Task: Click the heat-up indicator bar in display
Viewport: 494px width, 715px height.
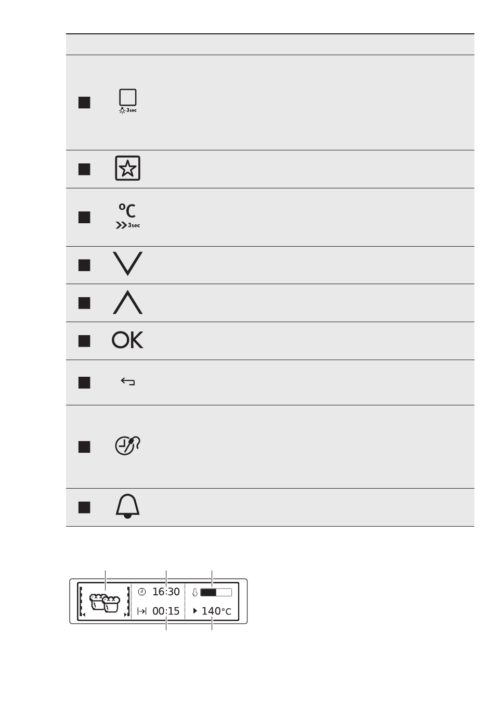Action: coord(216,592)
